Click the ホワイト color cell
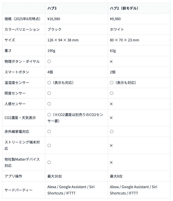The height and width of the screenshot is (201, 173). (117, 30)
